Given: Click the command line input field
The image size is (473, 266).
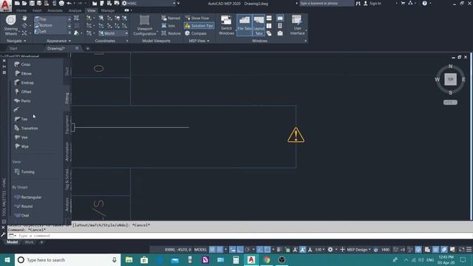Looking at the screenshot, I should click(239, 236).
